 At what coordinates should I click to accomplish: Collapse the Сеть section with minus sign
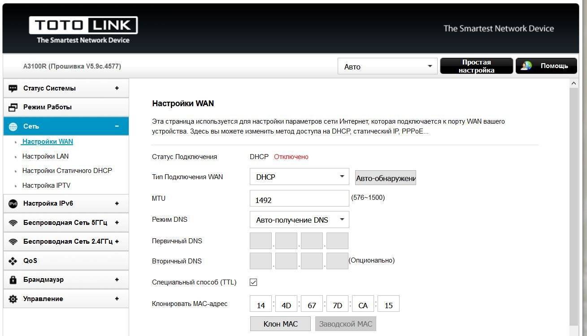click(x=117, y=126)
